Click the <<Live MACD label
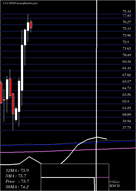 coord(115,184)
